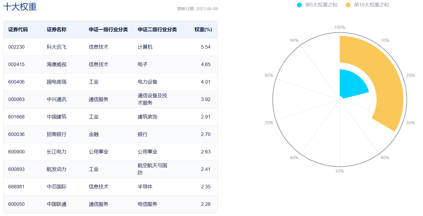Click the 中证一级行业分类 column header
423x216 pixels.
[108, 30]
